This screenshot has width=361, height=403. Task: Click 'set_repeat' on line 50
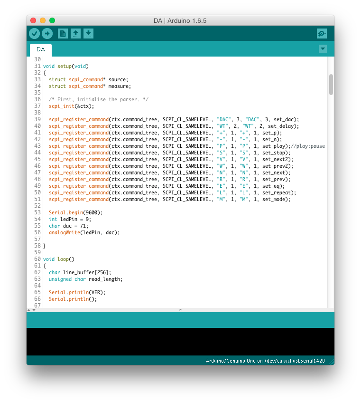[277, 193]
